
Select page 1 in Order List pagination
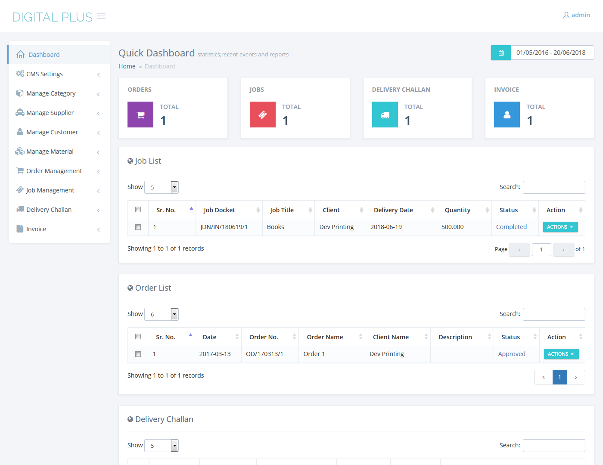(x=560, y=377)
